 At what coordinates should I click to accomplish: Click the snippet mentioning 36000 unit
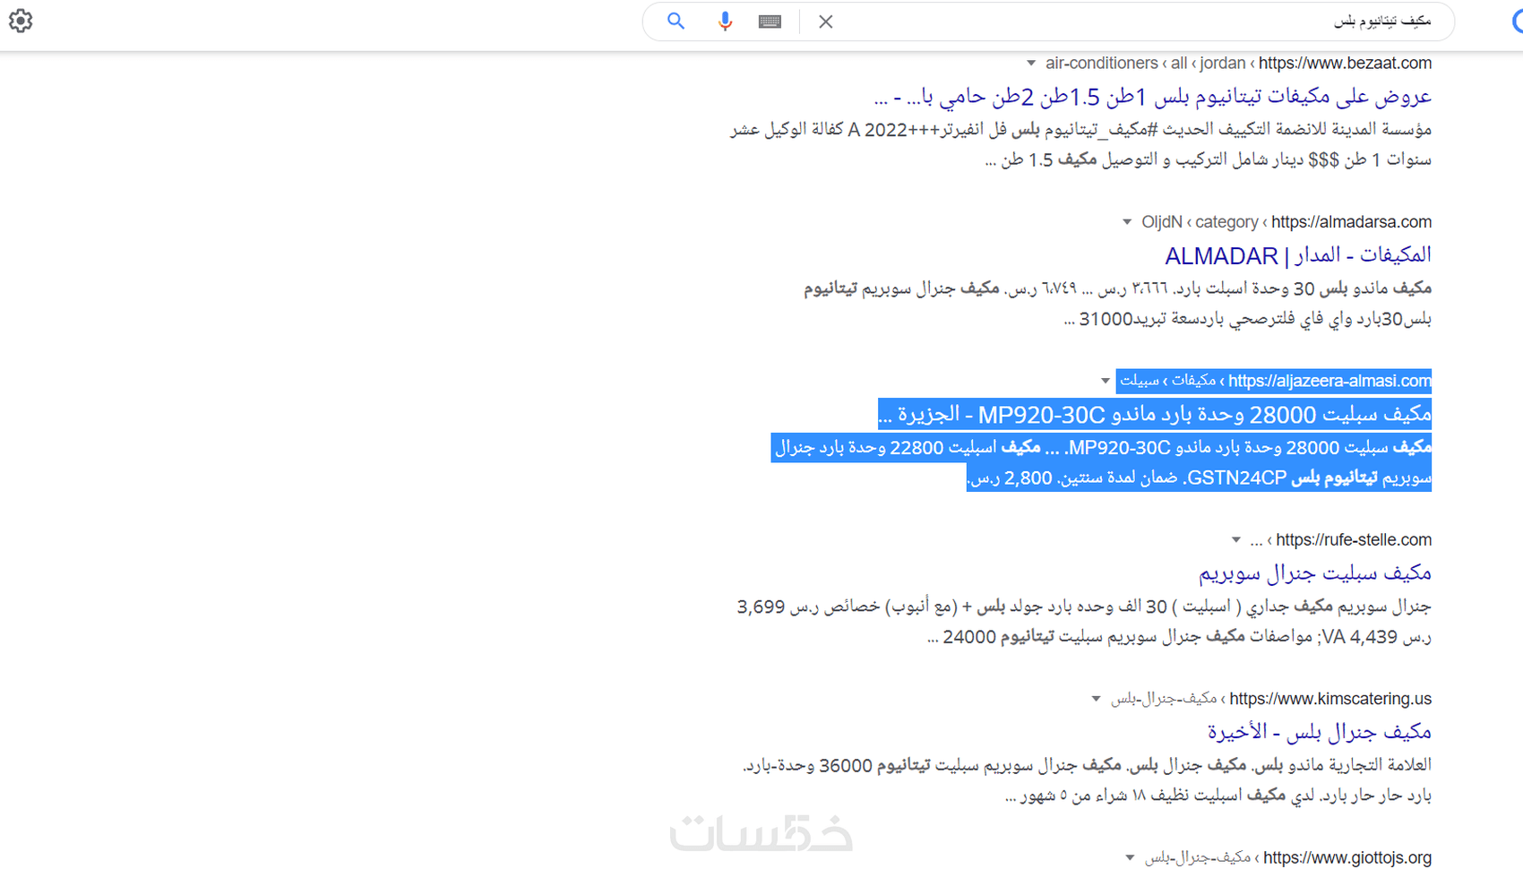pyautogui.click(x=1087, y=765)
